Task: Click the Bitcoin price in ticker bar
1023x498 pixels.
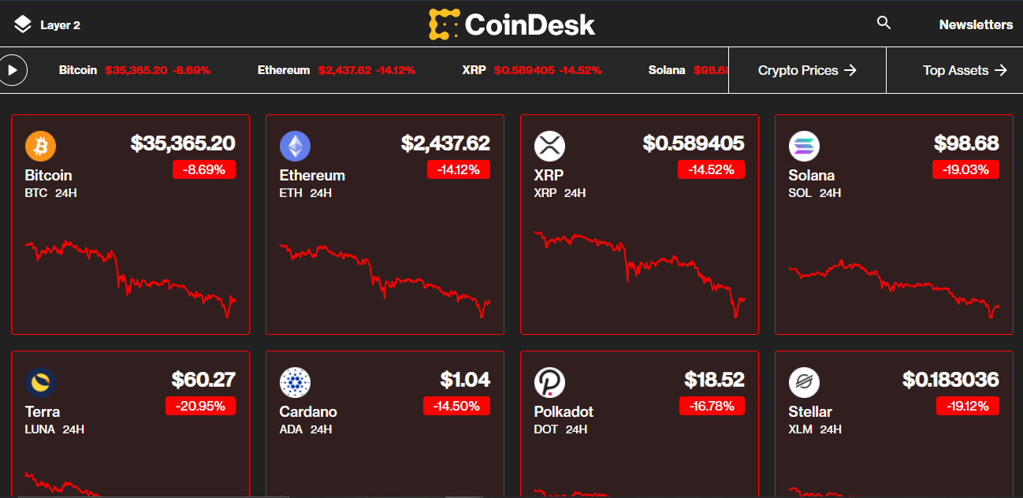Action: [136, 70]
